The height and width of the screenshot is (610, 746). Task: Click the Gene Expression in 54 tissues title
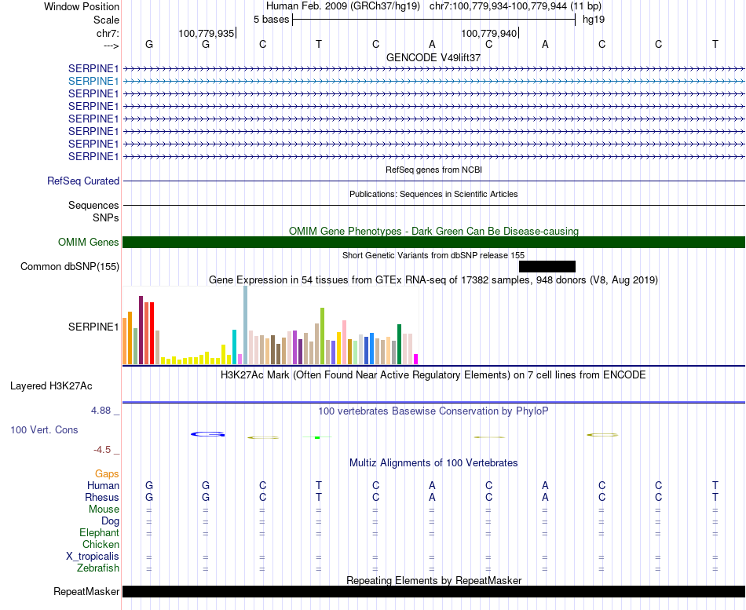click(x=433, y=279)
